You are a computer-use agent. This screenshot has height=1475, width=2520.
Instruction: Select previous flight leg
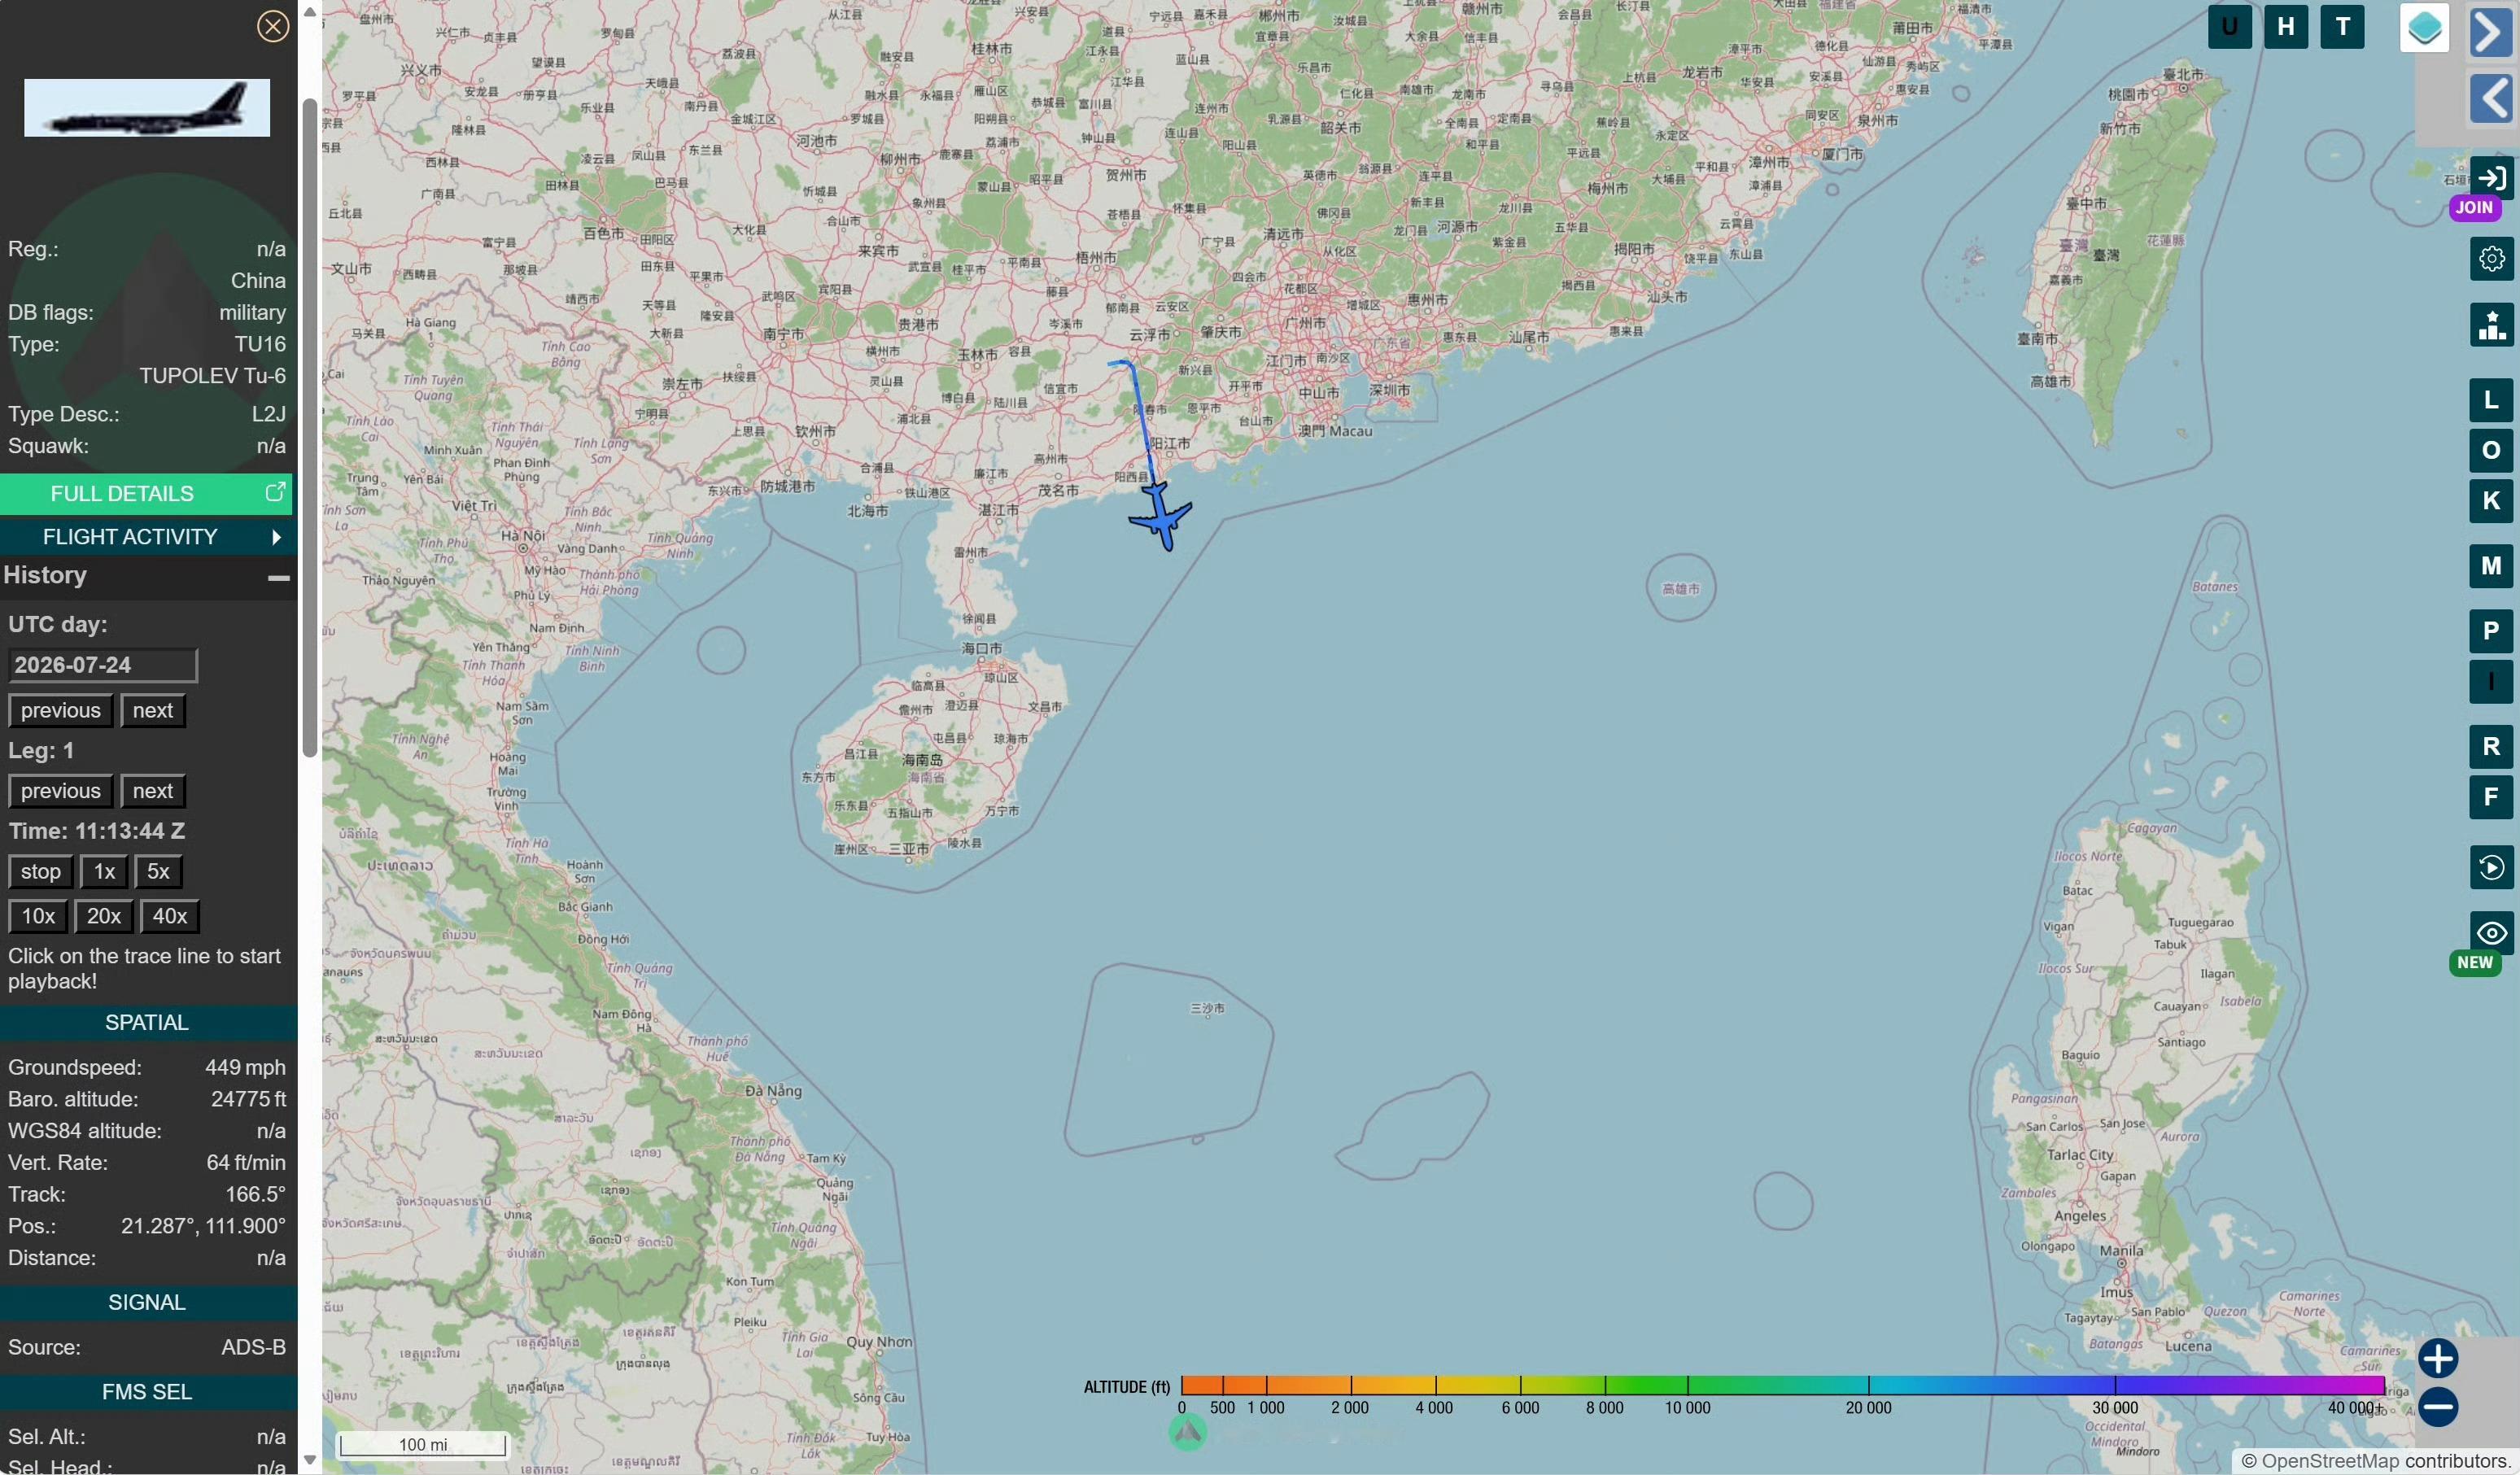(x=61, y=792)
